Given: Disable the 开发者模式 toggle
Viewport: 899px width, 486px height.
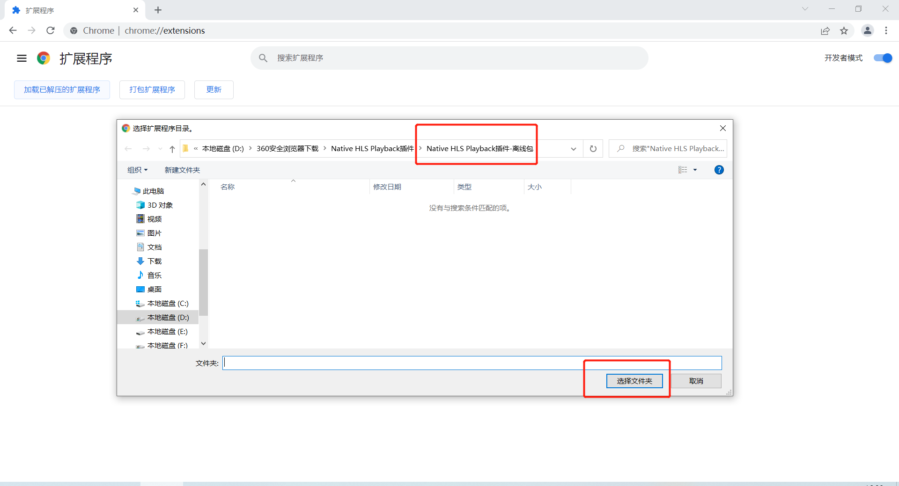Looking at the screenshot, I should 882,58.
